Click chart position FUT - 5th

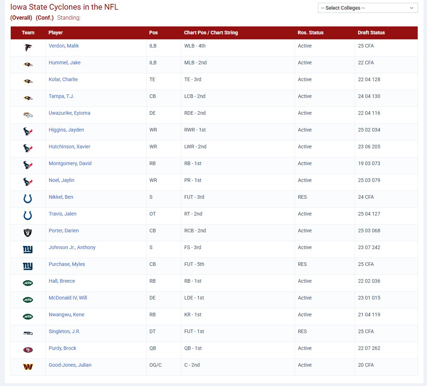194,264
